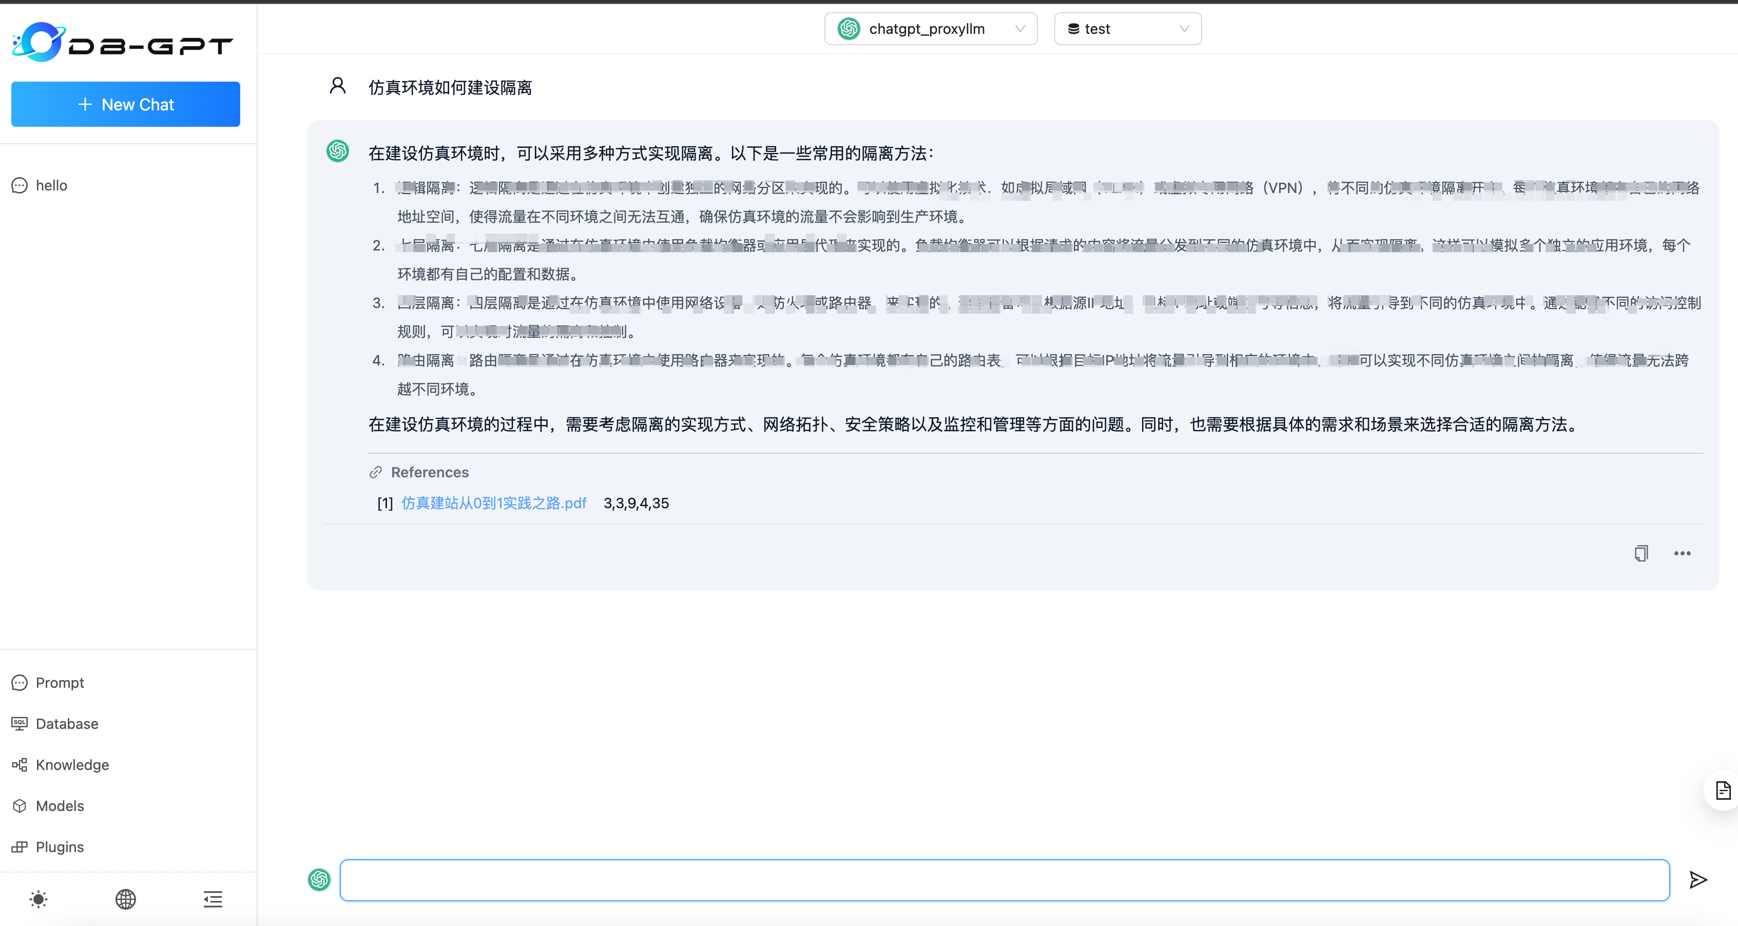Click the floating document icon at right edge
Viewport: 1738px width, 926px height.
pyautogui.click(x=1723, y=790)
